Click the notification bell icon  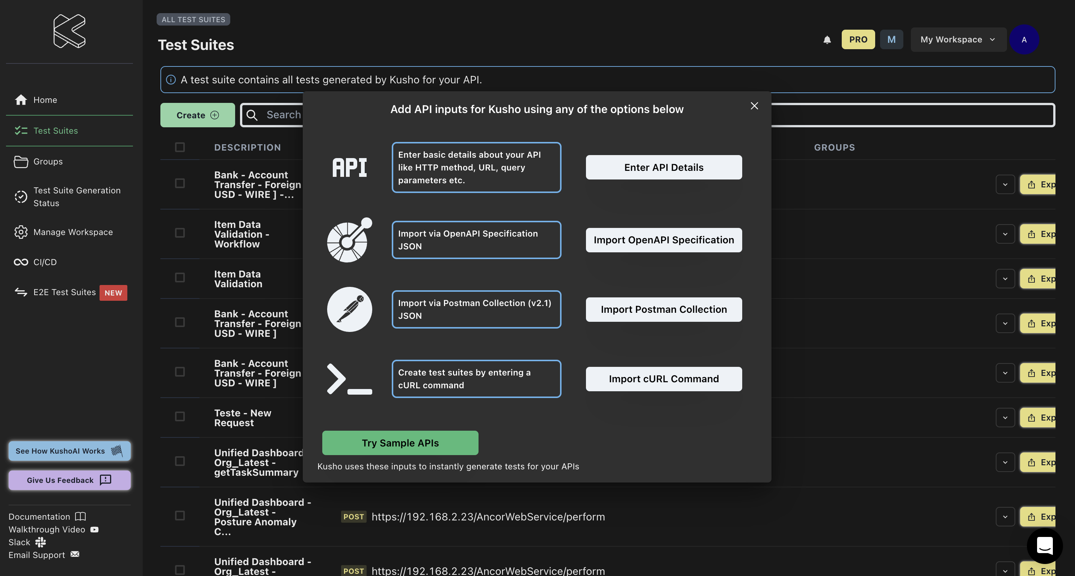[827, 40]
